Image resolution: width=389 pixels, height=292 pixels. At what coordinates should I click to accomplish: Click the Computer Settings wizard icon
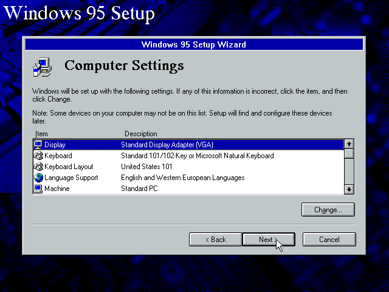(42, 66)
